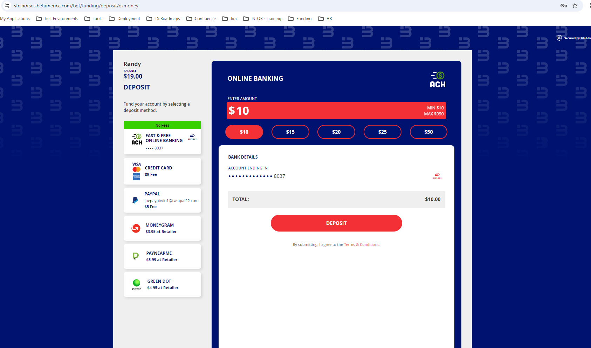The width and height of the screenshot is (591, 348).
Task: Open My Applications bookmark
Action: tap(15, 19)
